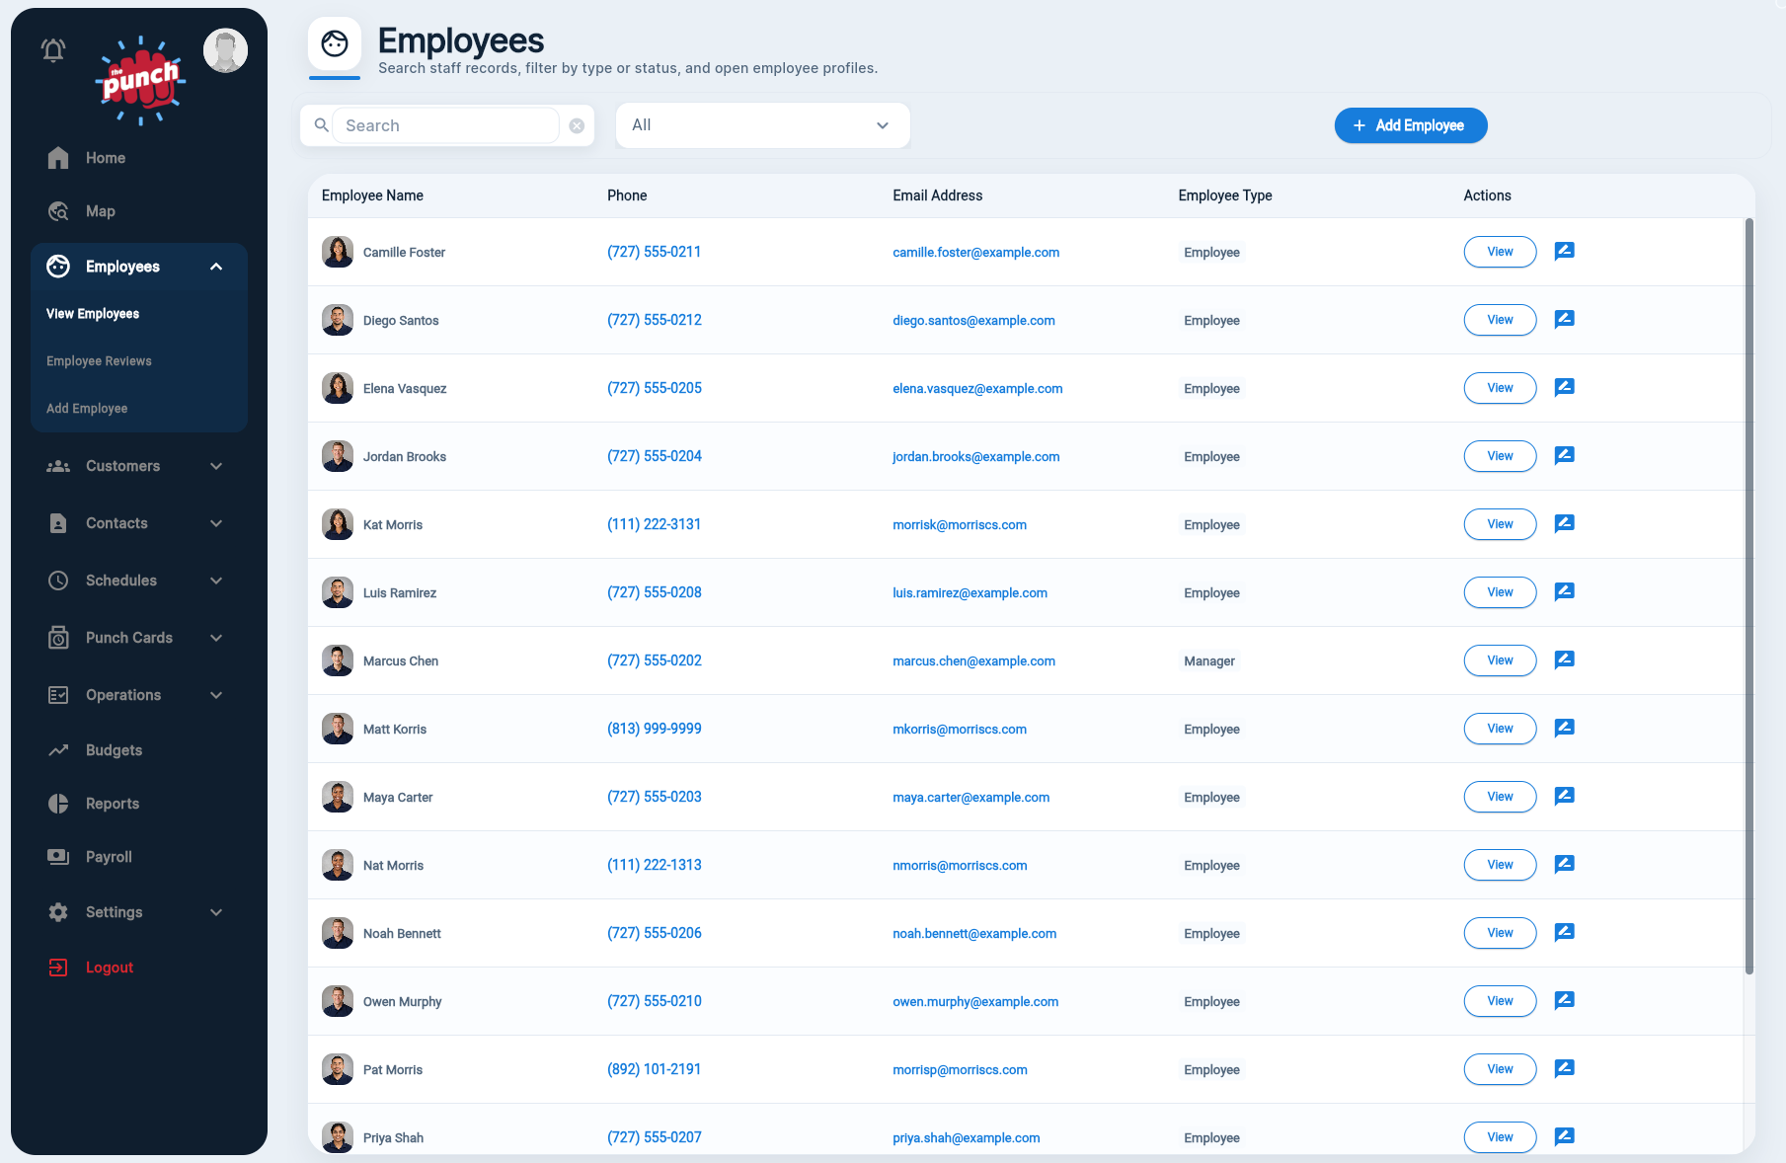Click the edit icon for Pat Morris
1786x1163 pixels.
click(x=1564, y=1069)
